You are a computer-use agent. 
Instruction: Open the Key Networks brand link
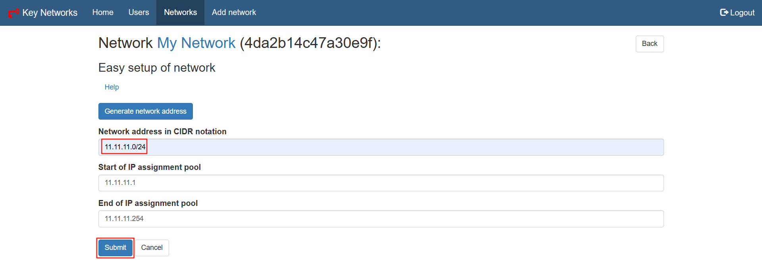pyautogui.click(x=50, y=13)
